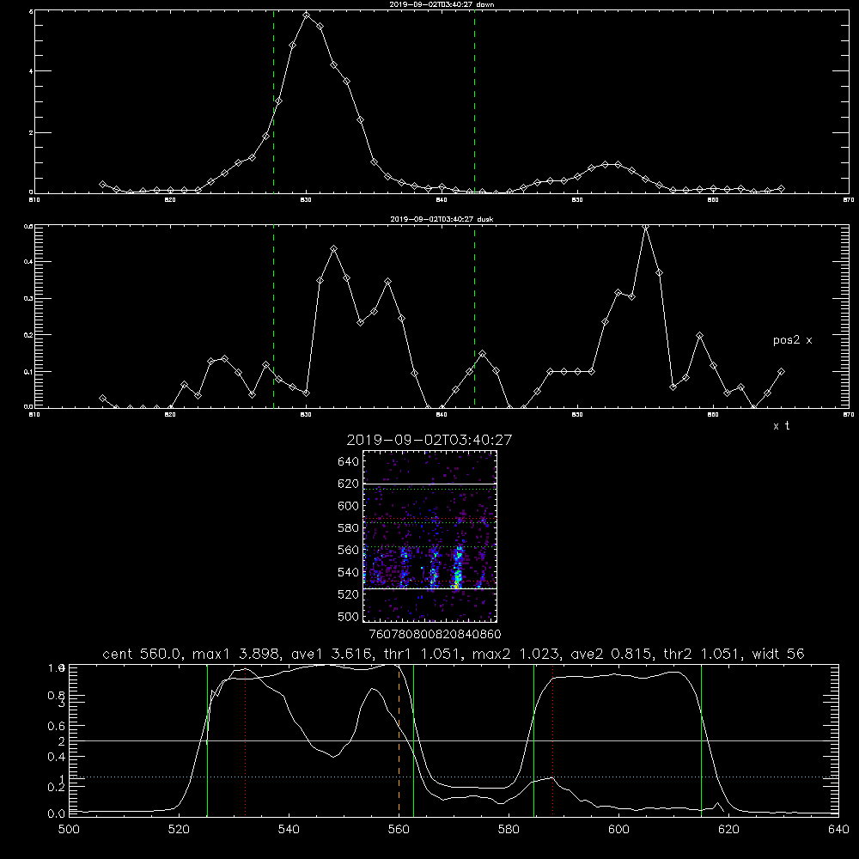Viewport: 859px width, 859px height.
Task: Click the green vertical line at 615 in bottom plot
Action: [x=701, y=740]
